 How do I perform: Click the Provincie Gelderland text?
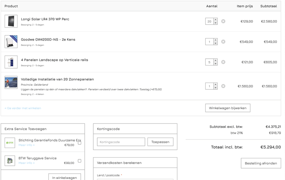click(x=34, y=85)
